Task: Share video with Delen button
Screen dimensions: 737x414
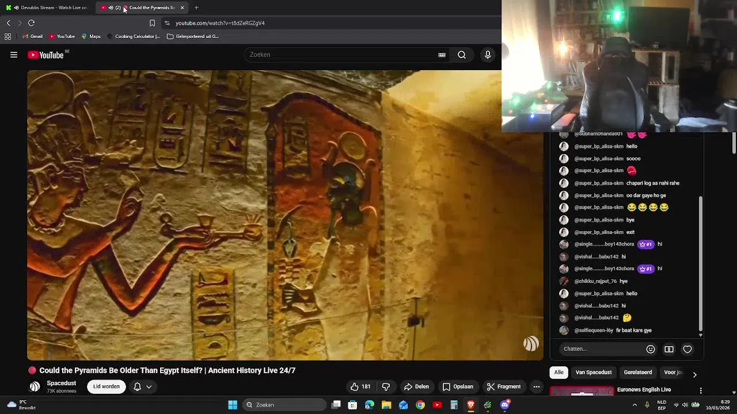Action: pos(416,386)
